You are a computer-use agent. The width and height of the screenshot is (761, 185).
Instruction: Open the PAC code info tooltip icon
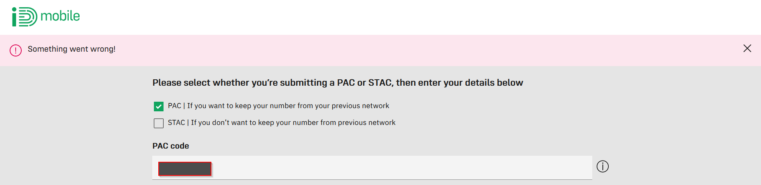[603, 166]
